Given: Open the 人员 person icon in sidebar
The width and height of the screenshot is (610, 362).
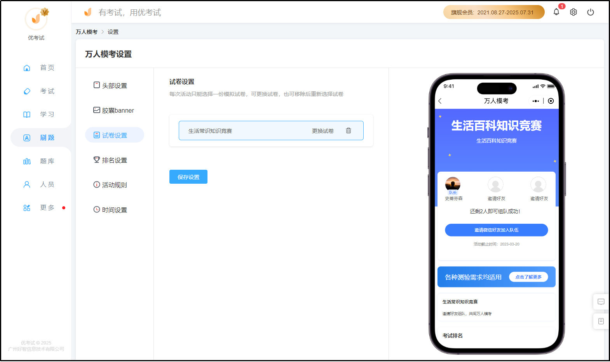Looking at the screenshot, I should click(x=27, y=184).
